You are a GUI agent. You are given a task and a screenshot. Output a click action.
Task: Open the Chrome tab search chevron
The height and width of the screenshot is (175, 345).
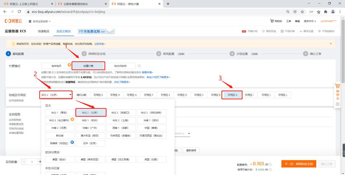click(x=309, y=4)
